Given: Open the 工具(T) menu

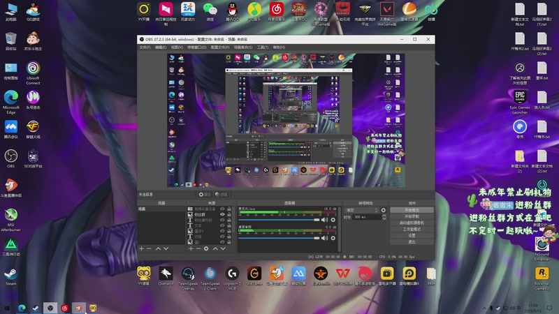Looking at the screenshot, I should 263,47.
